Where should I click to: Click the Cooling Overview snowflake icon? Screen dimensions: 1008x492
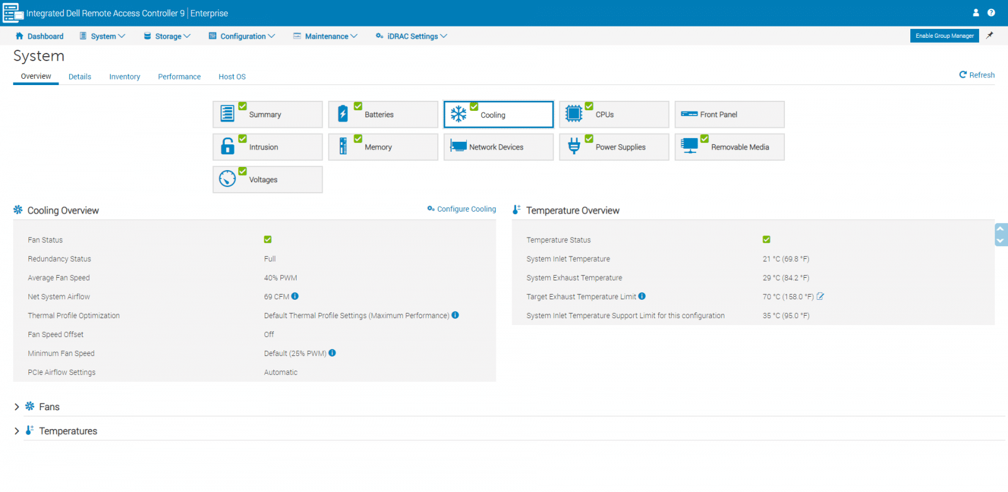(x=18, y=210)
